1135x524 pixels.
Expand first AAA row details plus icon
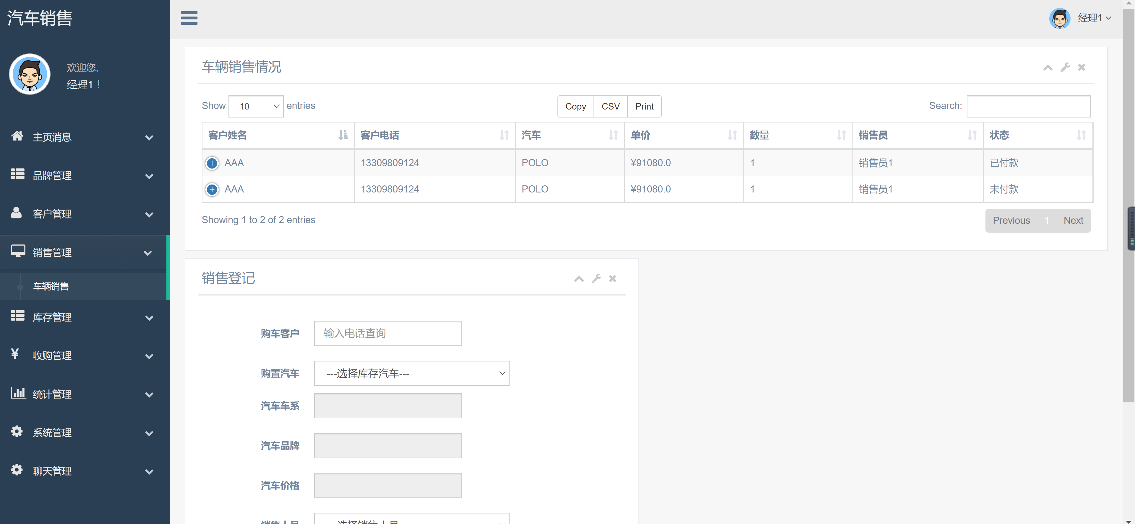click(212, 163)
